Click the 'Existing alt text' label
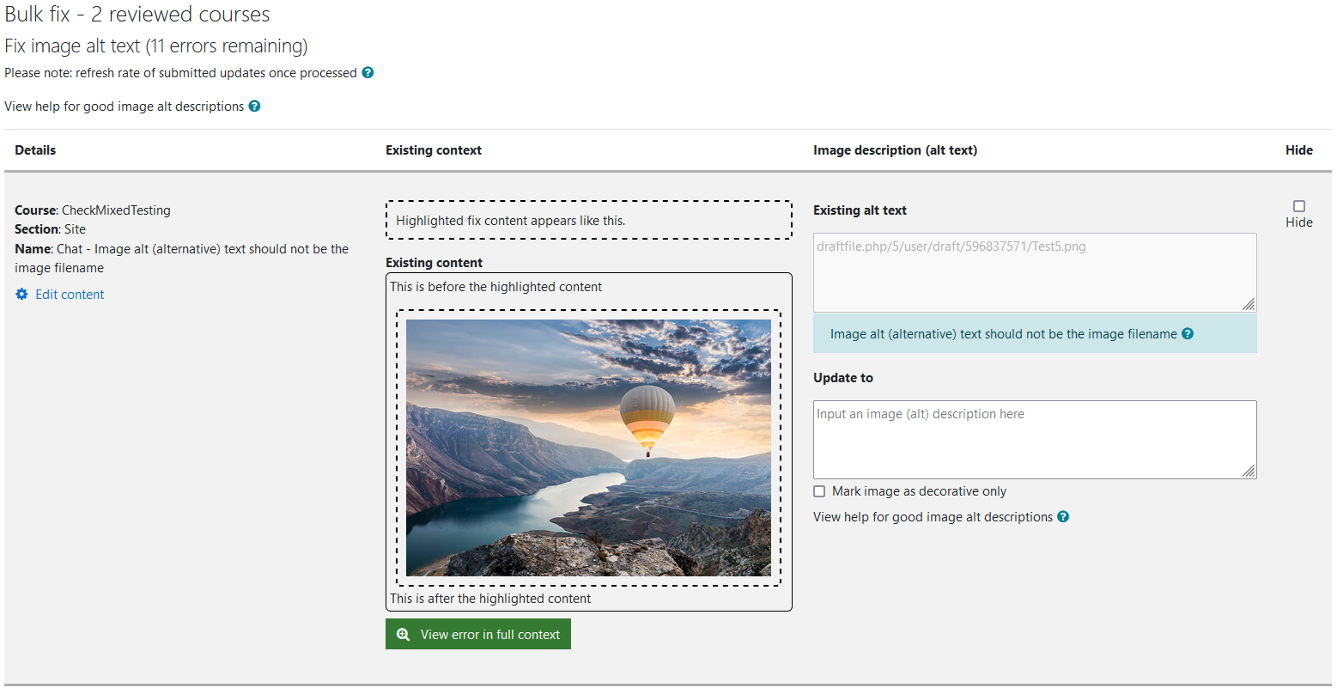 click(860, 210)
